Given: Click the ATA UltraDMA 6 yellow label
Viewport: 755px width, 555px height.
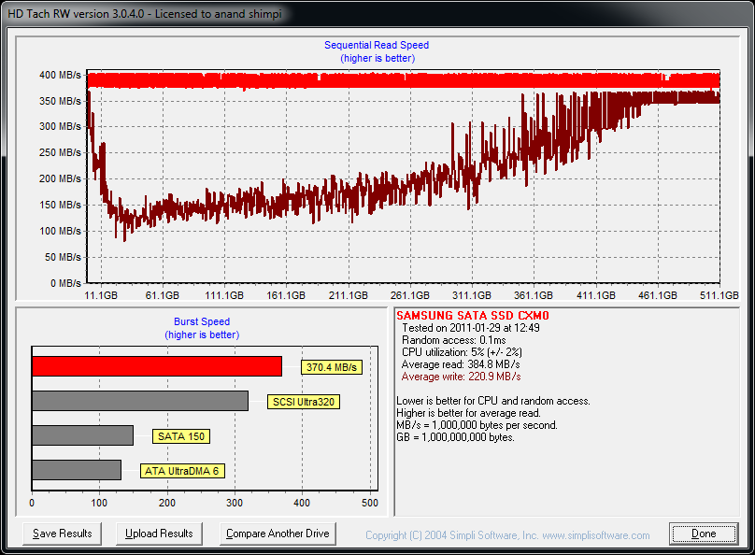Looking at the screenshot, I should [181, 471].
